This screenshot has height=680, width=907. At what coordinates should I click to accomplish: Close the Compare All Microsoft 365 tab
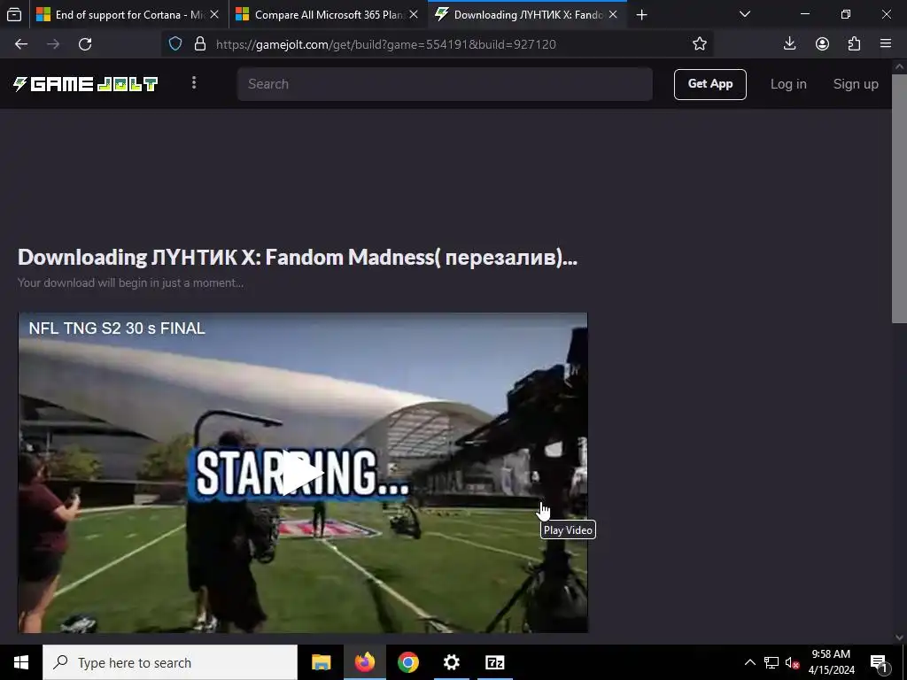(x=414, y=14)
